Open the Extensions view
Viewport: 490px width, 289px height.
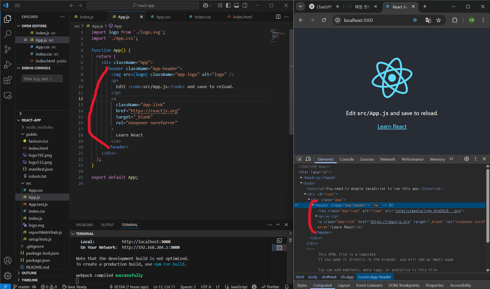[8, 80]
